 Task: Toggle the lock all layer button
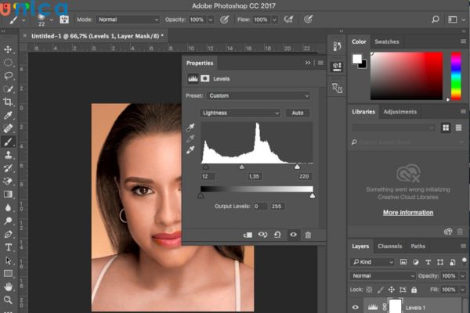point(412,290)
